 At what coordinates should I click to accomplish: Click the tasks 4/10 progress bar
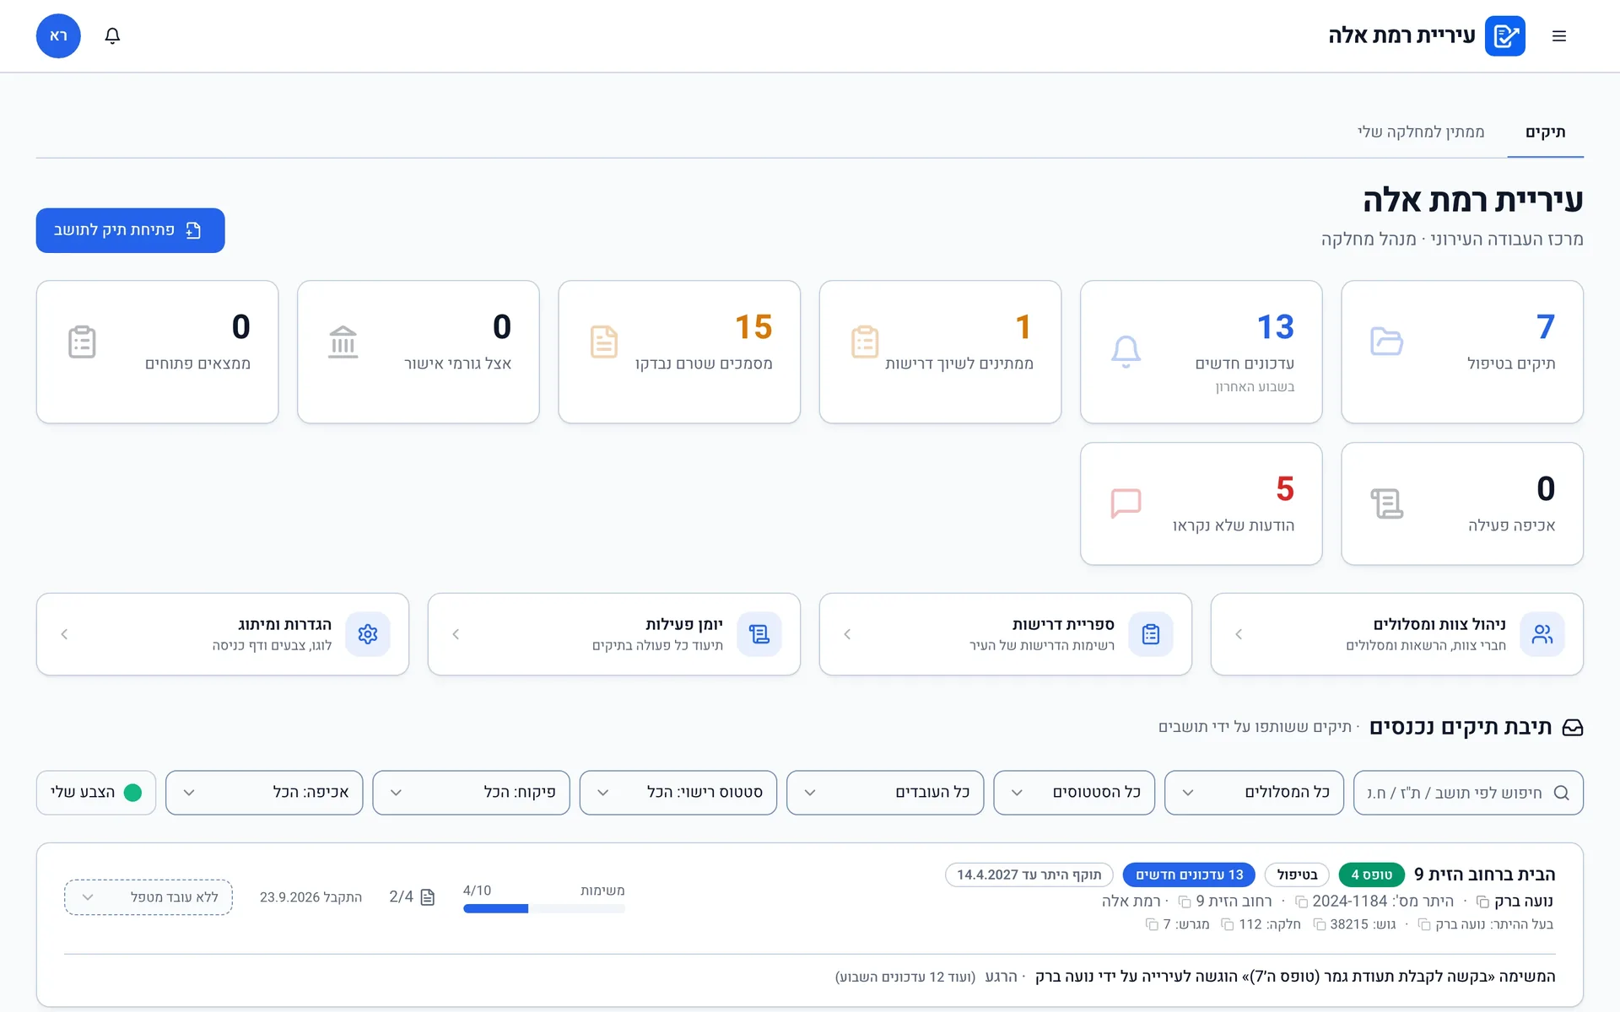click(x=544, y=908)
